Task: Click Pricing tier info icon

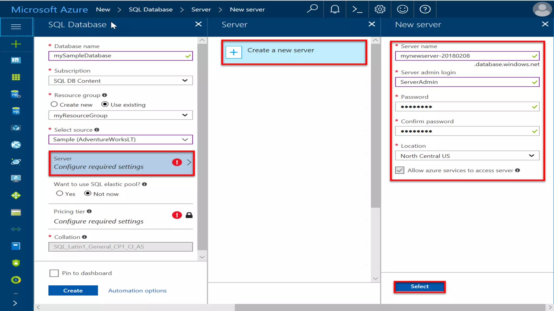Action: [89, 211]
